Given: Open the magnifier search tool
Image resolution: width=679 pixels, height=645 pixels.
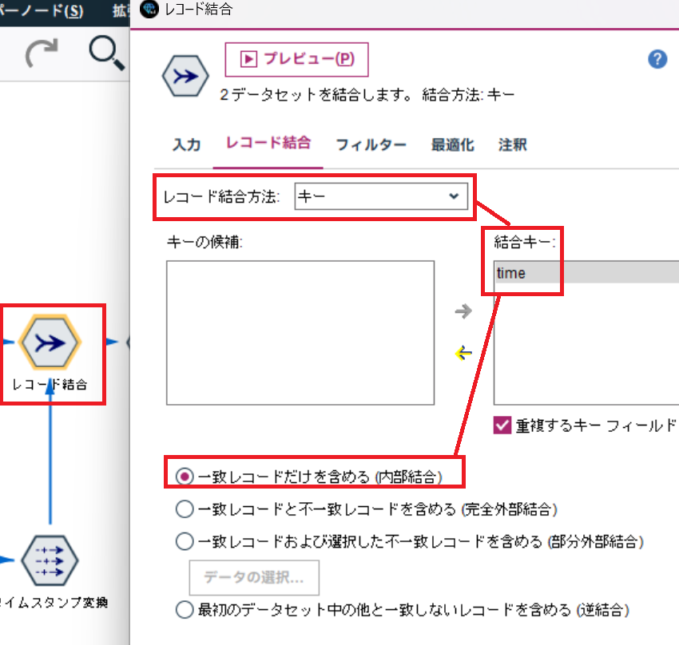Looking at the screenshot, I should click(x=106, y=53).
